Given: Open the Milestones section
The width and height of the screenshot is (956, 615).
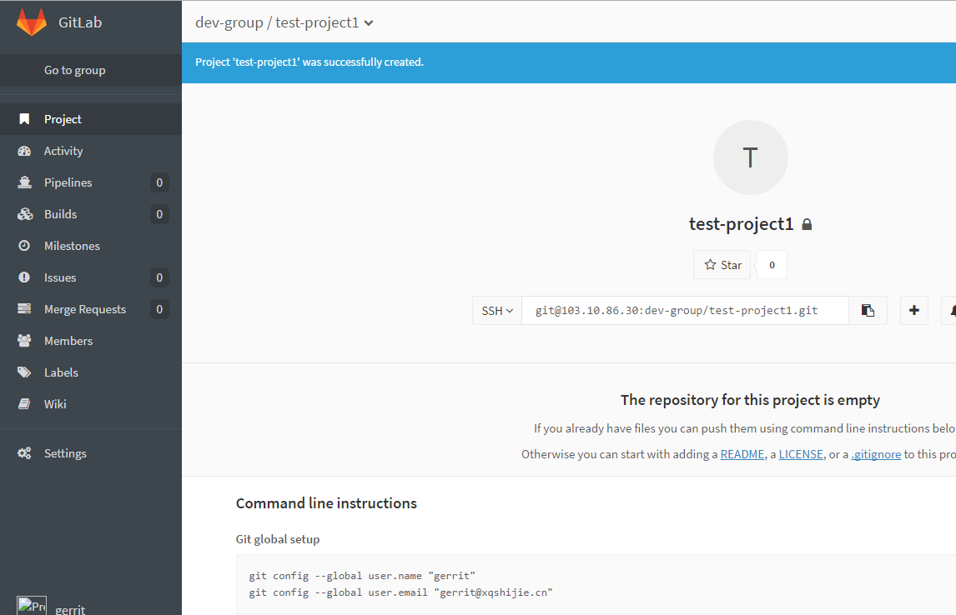Looking at the screenshot, I should (25, 245).
